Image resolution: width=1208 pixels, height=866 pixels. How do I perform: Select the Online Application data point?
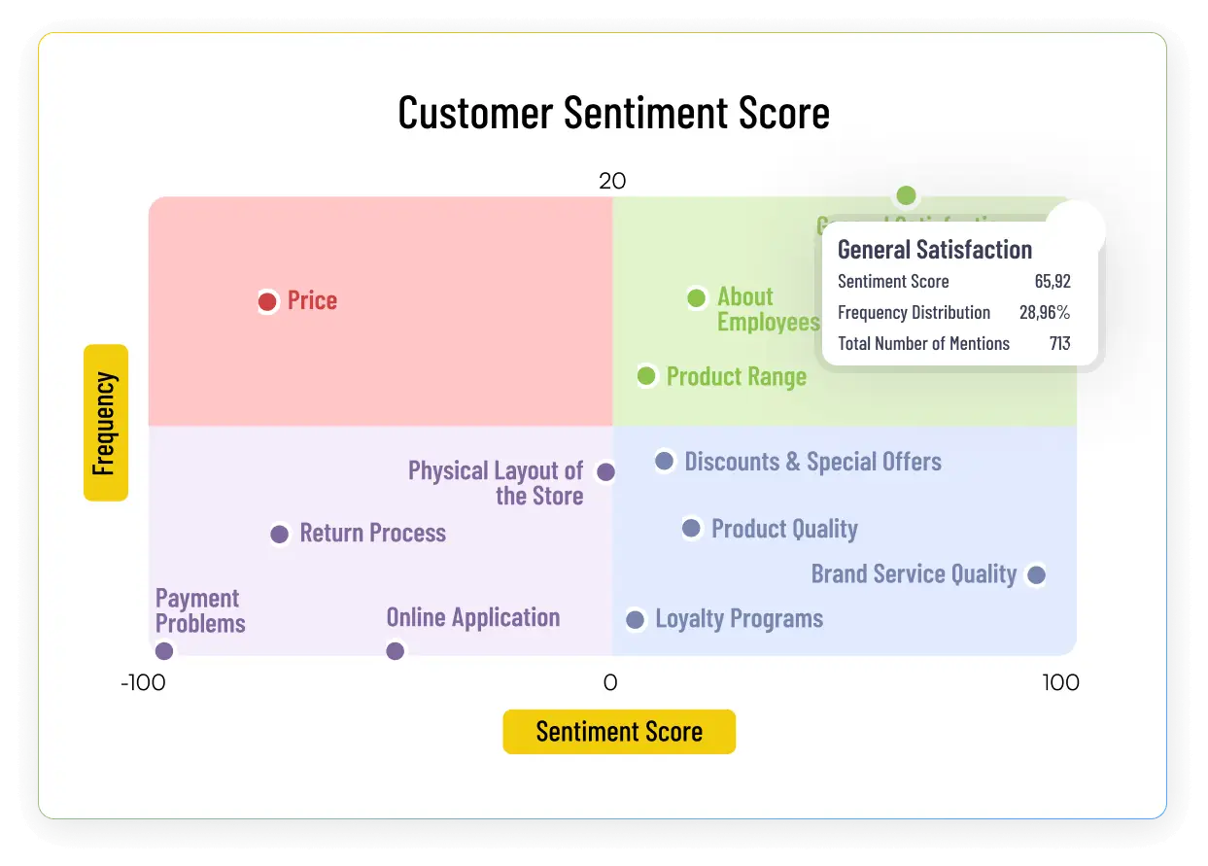[x=395, y=651]
